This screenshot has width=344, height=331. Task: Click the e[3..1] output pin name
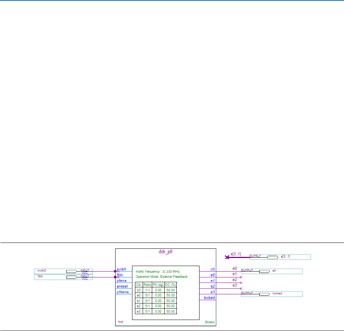coord(285,257)
